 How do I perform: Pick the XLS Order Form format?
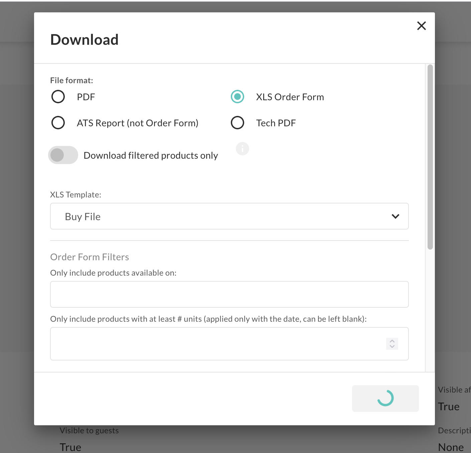point(237,97)
